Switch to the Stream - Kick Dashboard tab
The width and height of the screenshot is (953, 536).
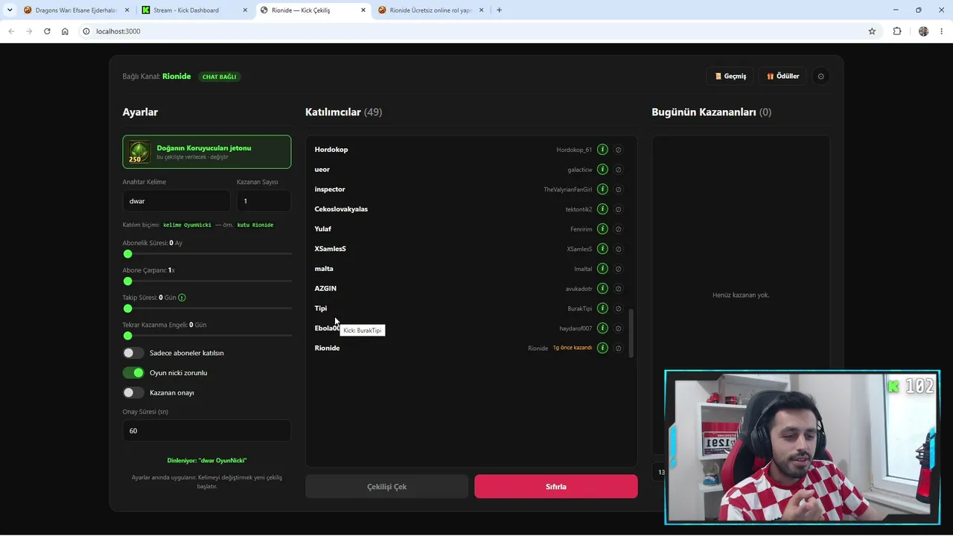[x=195, y=10]
